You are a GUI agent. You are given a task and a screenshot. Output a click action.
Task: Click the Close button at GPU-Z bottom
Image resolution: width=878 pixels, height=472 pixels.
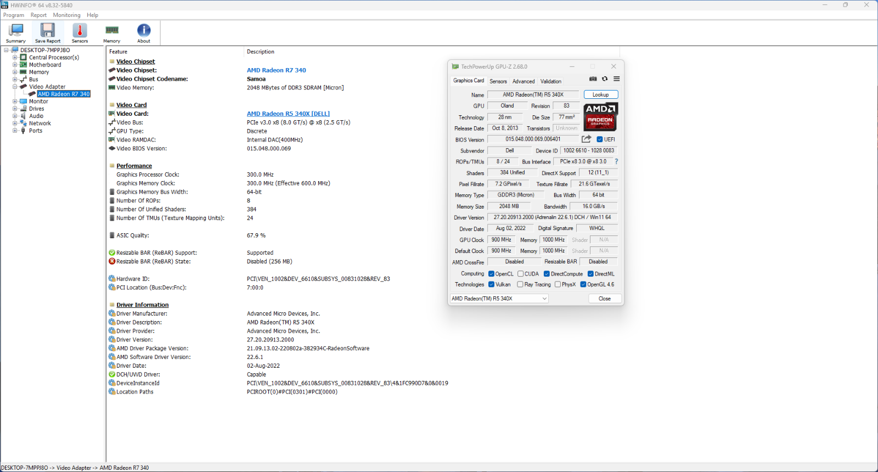(605, 299)
